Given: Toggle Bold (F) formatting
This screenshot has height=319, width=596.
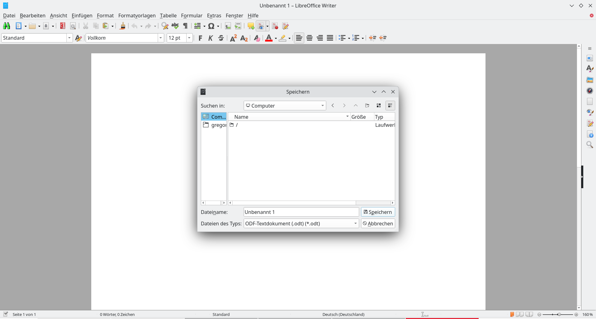Looking at the screenshot, I should pyautogui.click(x=200, y=38).
